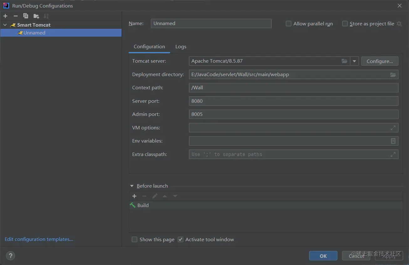Browse for deployment directory folder
Image resolution: width=409 pixels, height=265 pixels.
(393, 75)
